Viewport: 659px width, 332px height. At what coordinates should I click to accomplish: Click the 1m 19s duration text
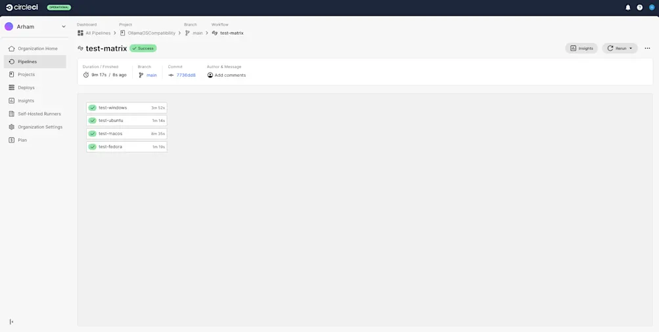tap(158, 147)
